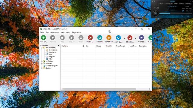Sort by the Status column
This screenshot has width=193, height=108.
click(x=100, y=46)
